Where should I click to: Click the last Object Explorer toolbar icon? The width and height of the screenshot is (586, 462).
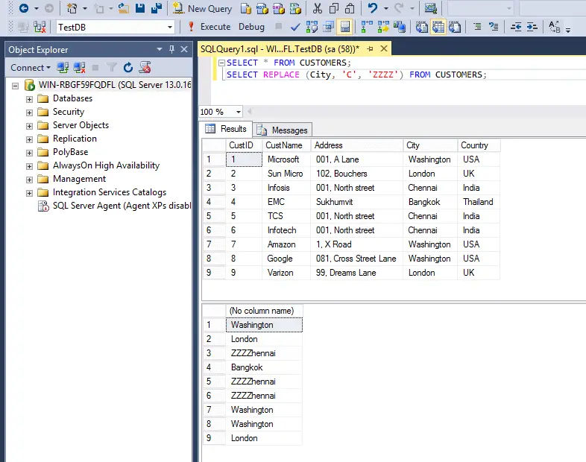pyautogui.click(x=145, y=68)
